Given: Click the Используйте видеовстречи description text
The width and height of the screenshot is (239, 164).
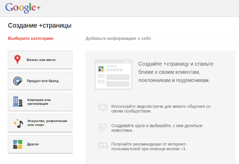Looking at the screenshot, I should [x=161, y=109].
